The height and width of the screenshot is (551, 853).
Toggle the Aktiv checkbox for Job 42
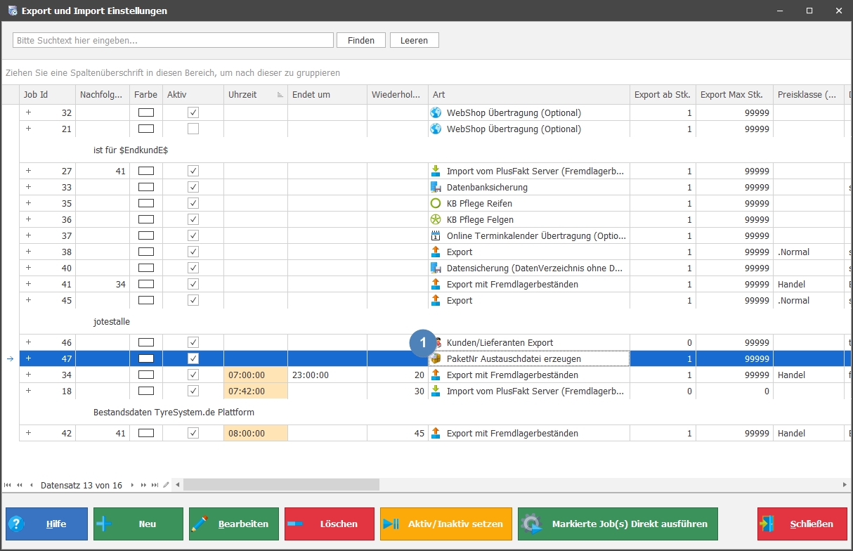193,433
